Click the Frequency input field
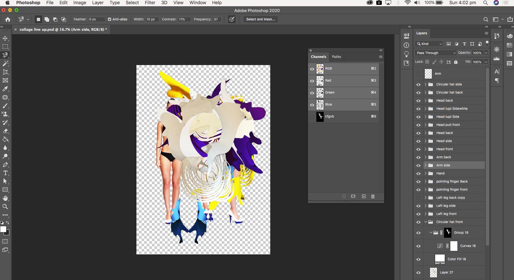Screen dimensions: 514x280 217,19
